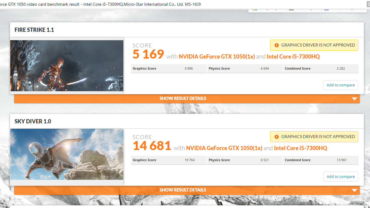
Task: Click warning icon in Sky Diver driver notice
Action: pyautogui.click(x=276, y=137)
